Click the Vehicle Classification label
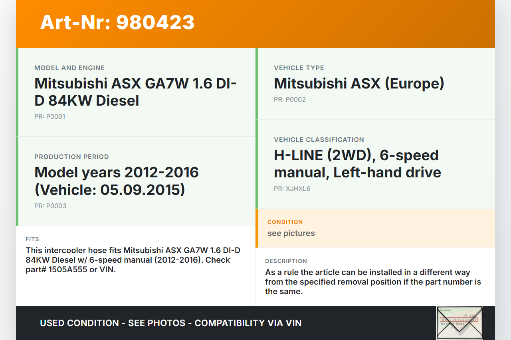 [x=319, y=140]
